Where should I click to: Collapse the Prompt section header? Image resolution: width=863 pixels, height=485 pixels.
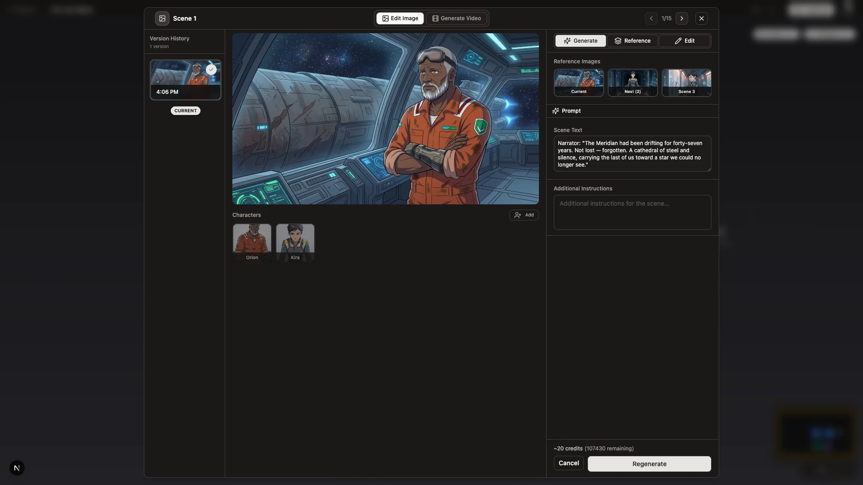pyautogui.click(x=571, y=111)
